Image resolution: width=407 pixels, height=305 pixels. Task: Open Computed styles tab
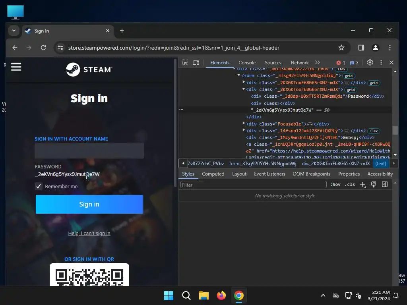point(213,174)
